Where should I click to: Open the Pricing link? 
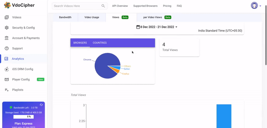click(167, 6)
